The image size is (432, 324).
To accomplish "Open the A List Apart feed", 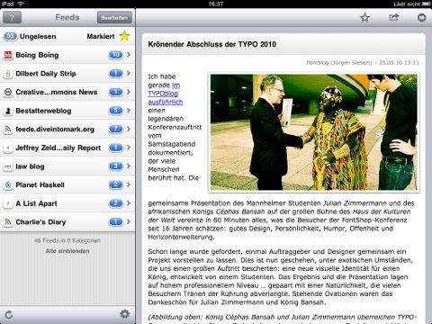I will tap(67, 203).
